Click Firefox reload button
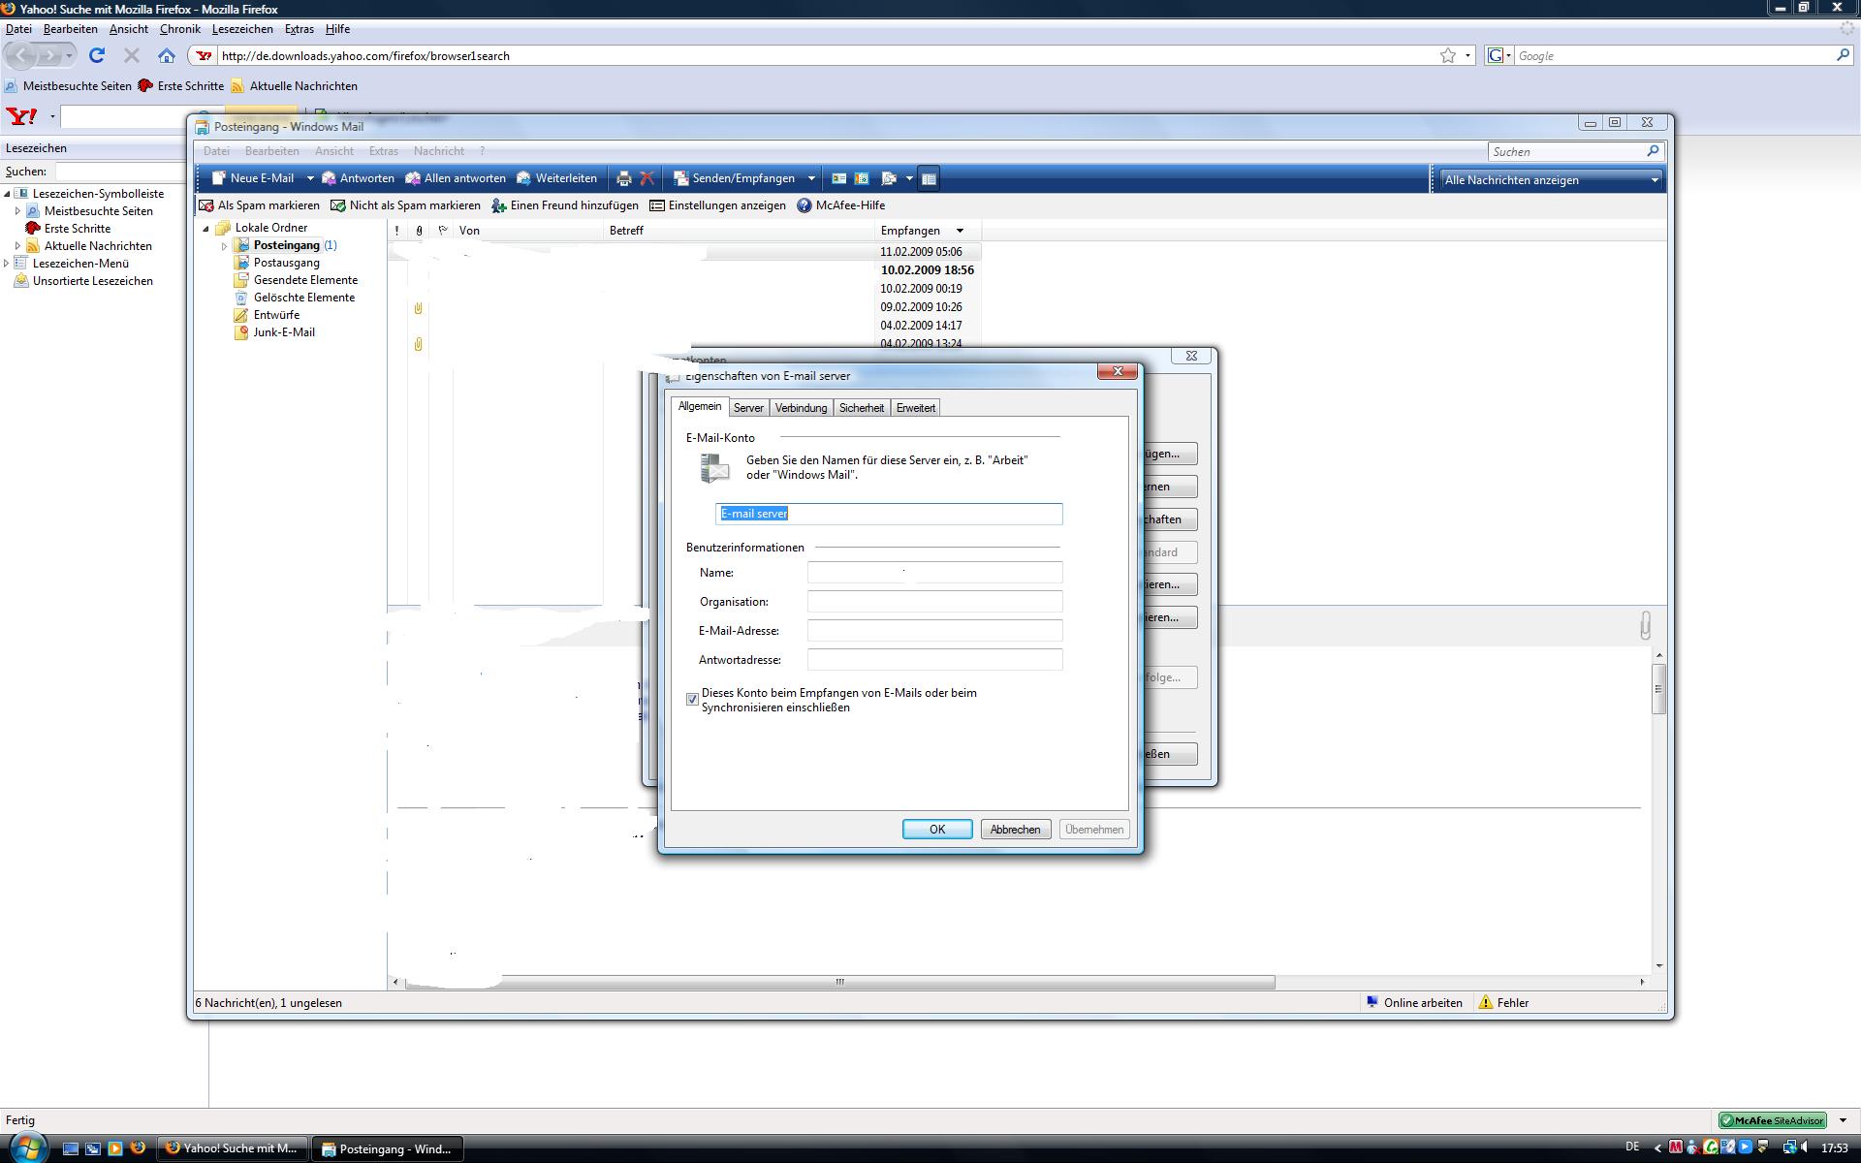1861x1163 pixels. coord(97,55)
